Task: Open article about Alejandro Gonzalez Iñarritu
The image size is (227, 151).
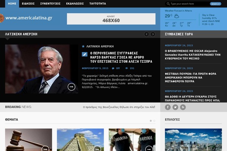Action: point(193,55)
